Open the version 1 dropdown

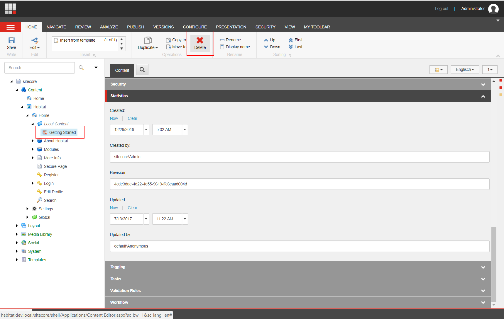pos(490,69)
